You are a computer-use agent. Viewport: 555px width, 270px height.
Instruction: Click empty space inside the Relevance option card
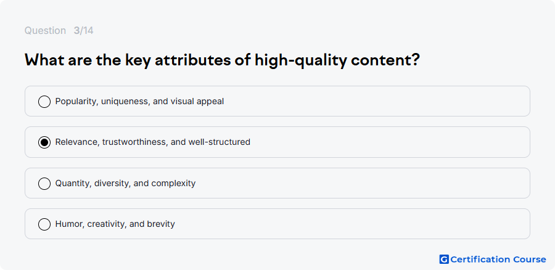pyautogui.click(x=389, y=142)
